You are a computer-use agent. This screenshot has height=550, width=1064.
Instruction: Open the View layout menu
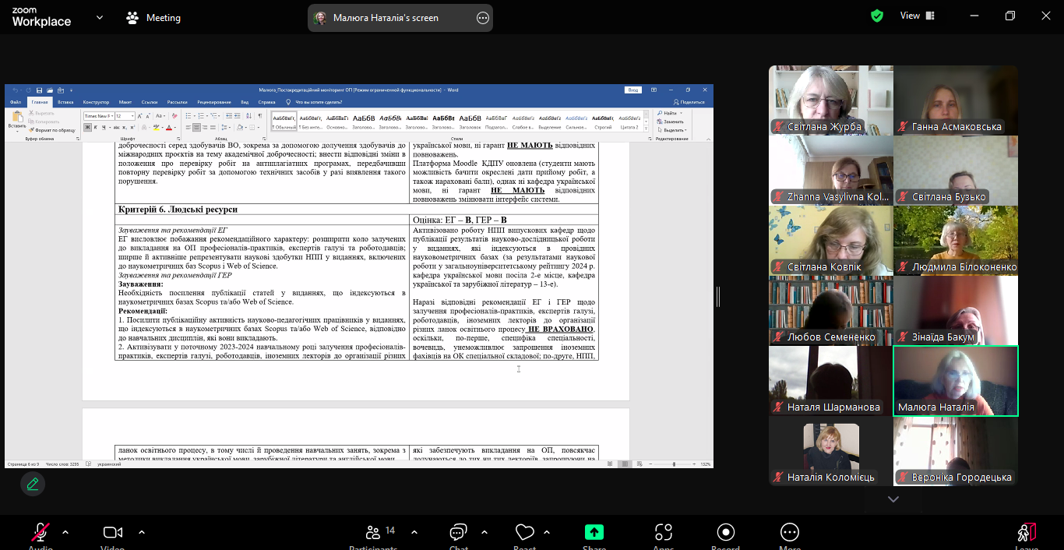point(918,16)
